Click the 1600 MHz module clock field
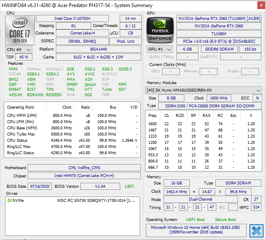The width and height of the screenshot is (266, 240). click(219, 98)
